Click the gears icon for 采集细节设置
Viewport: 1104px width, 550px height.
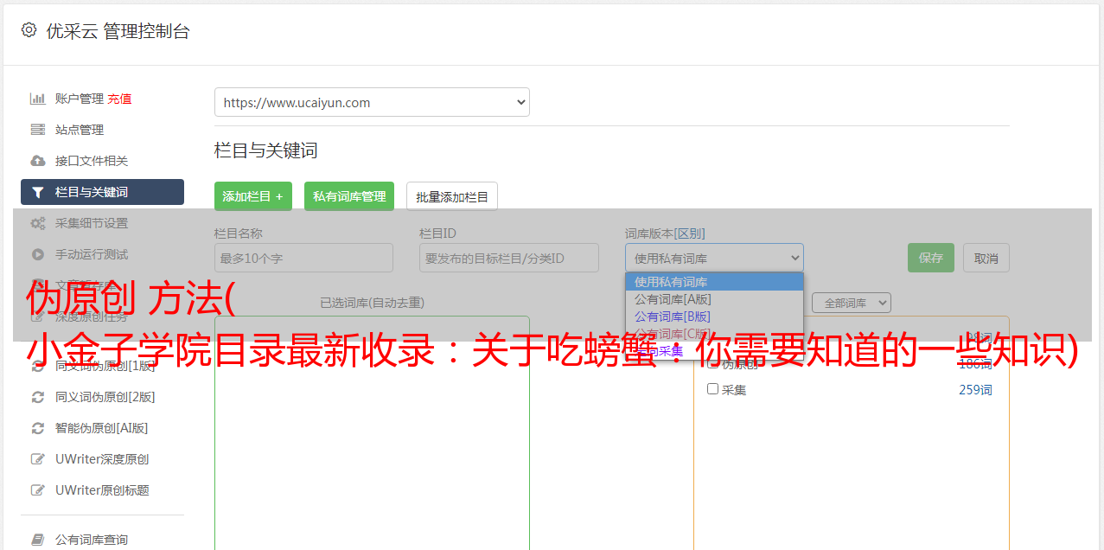tap(37, 223)
